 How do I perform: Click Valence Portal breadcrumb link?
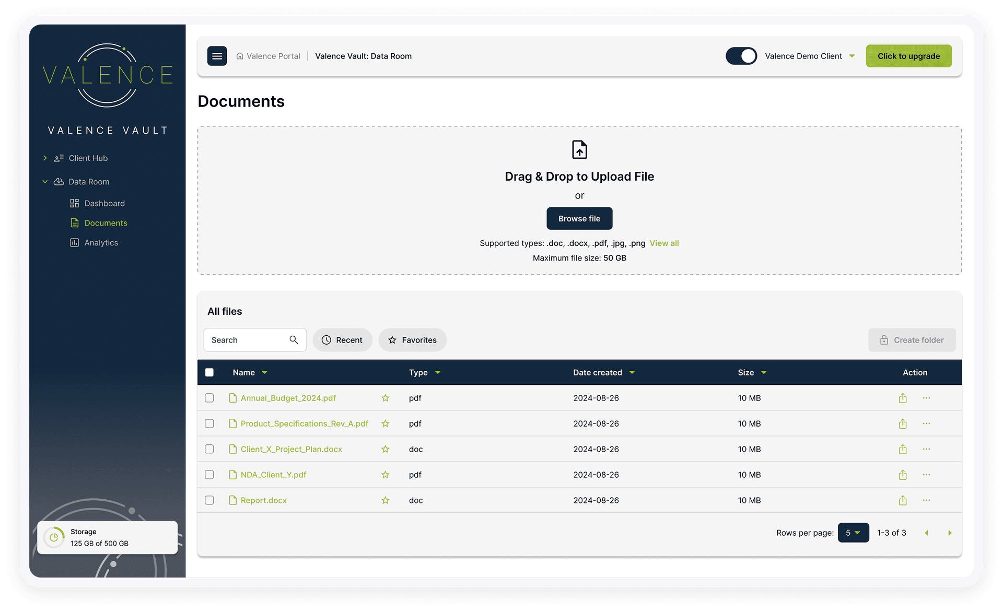[x=273, y=56]
